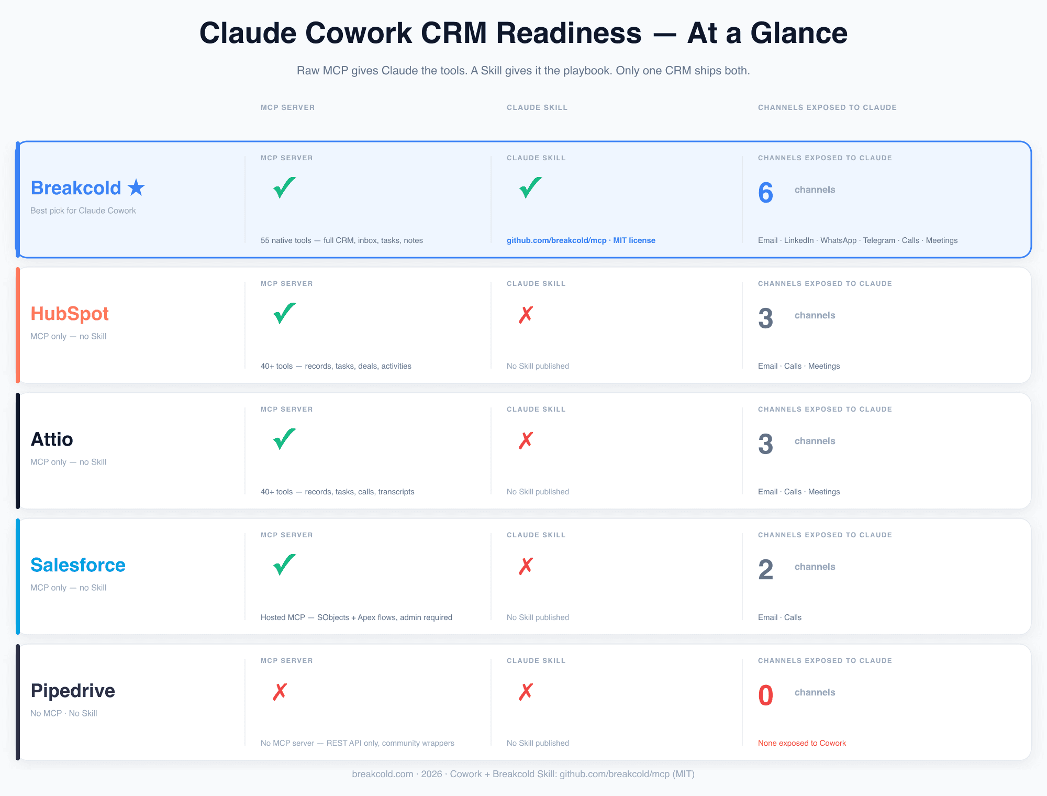
Task: Click Salesforce's Claude Skill red cross
Action: point(526,566)
